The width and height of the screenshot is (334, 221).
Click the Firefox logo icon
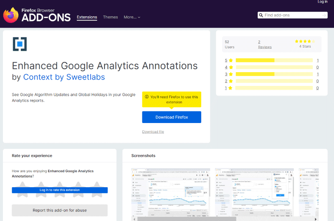pos(11,15)
